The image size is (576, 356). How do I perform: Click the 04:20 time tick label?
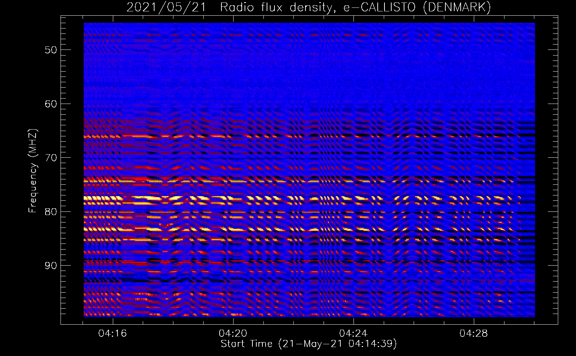pos(233,334)
